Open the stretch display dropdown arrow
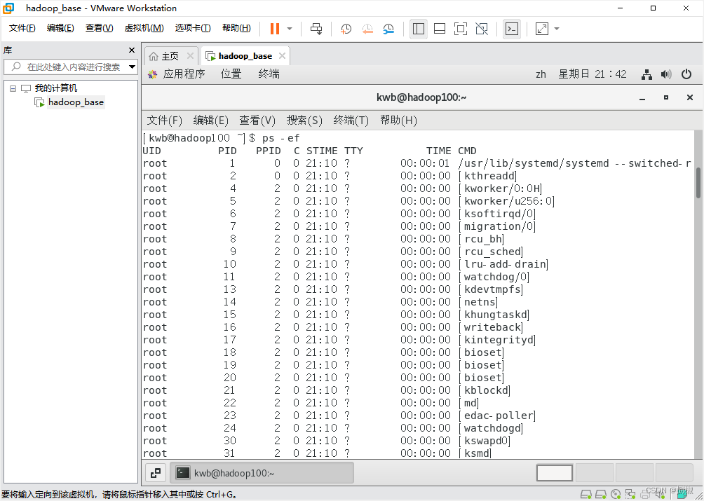Viewport: 704px width, 501px height. click(557, 29)
